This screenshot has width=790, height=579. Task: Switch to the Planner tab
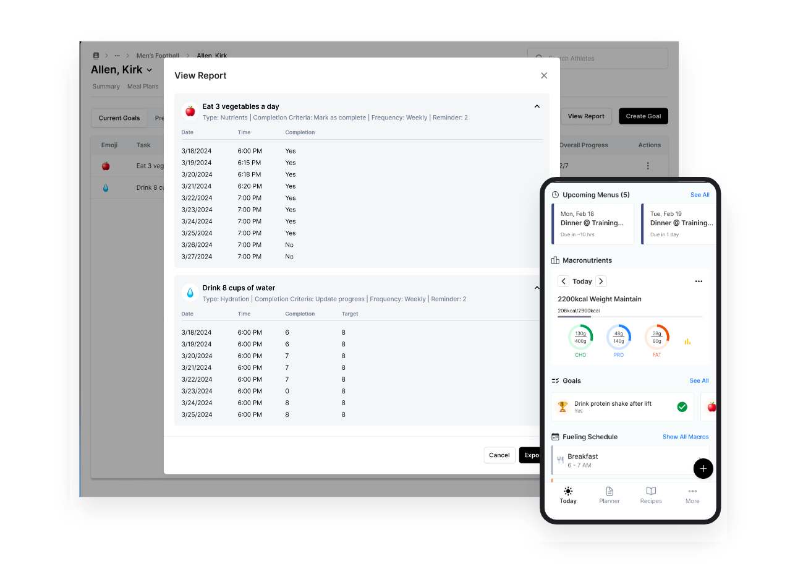609,495
